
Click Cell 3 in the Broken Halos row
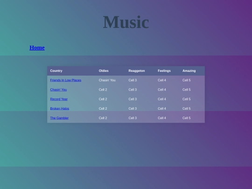click(133, 109)
